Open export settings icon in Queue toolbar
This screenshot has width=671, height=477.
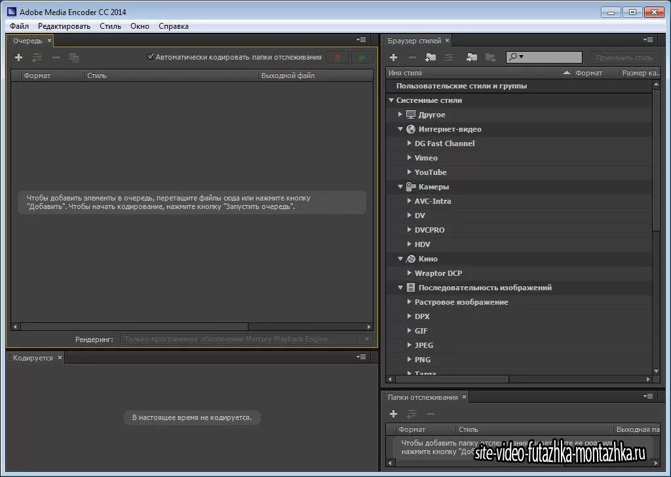click(x=37, y=57)
